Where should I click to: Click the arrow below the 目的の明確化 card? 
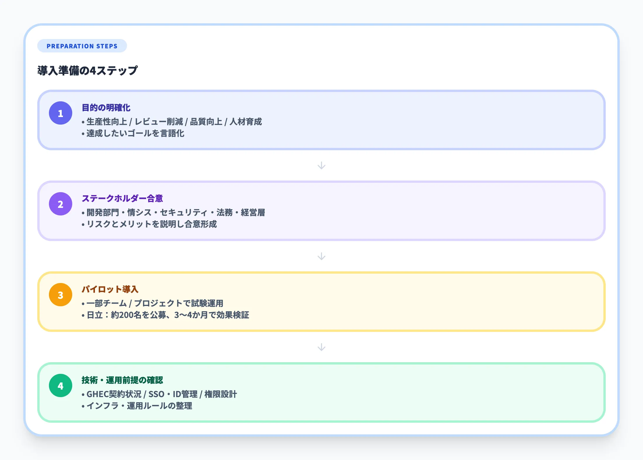coord(321,166)
